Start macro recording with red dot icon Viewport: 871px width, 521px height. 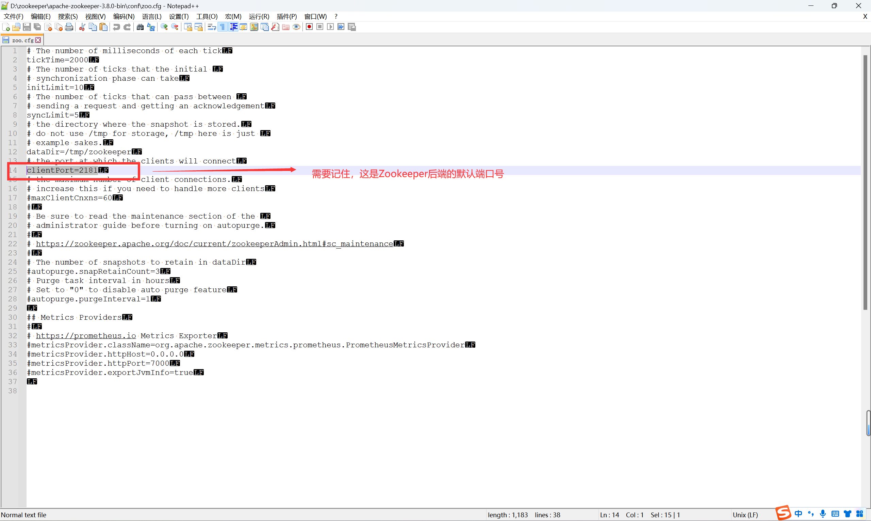tap(309, 27)
